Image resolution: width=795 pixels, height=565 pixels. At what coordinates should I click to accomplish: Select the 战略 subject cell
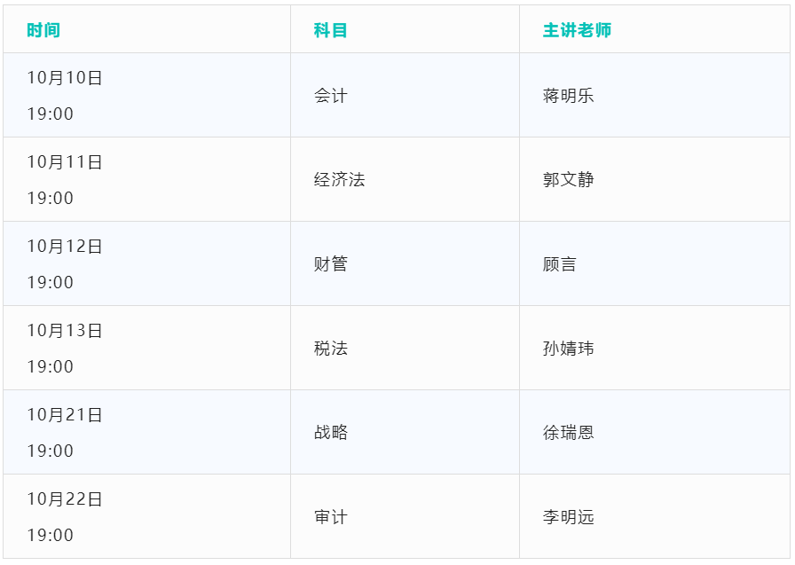coord(330,433)
